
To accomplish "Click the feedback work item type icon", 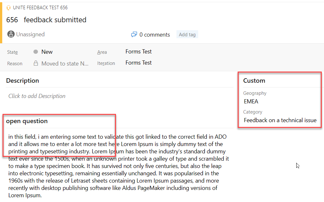I will click(8, 7).
